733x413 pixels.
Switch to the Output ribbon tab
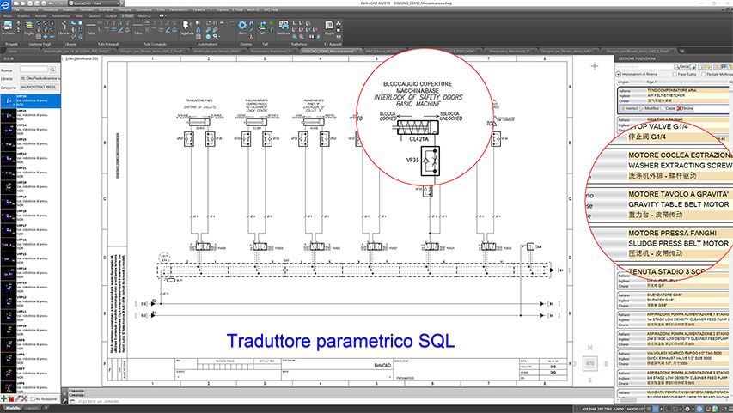[111, 15]
